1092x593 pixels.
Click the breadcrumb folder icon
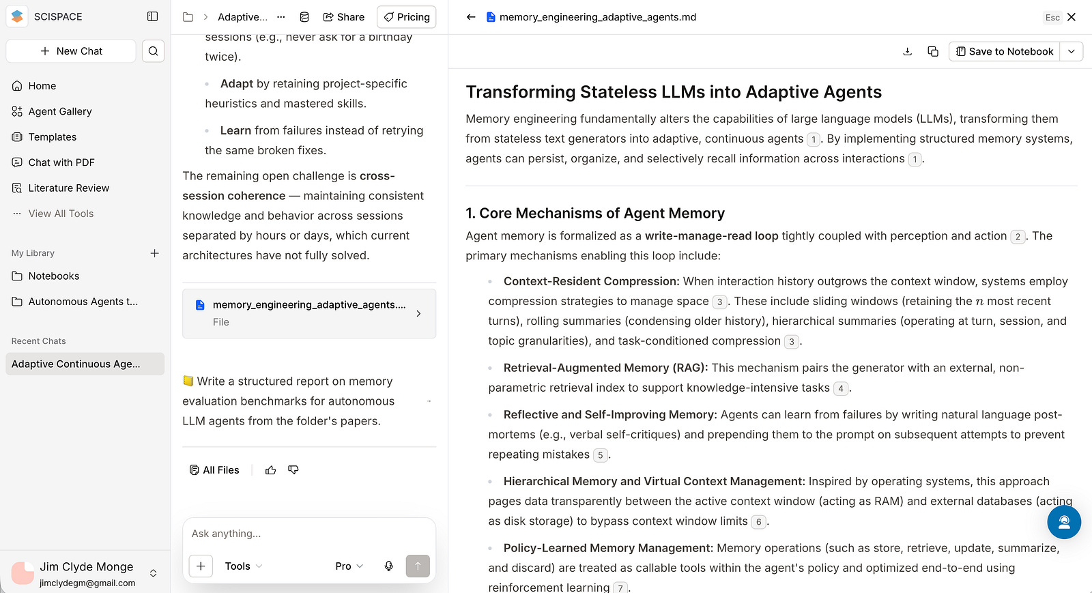(188, 17)
